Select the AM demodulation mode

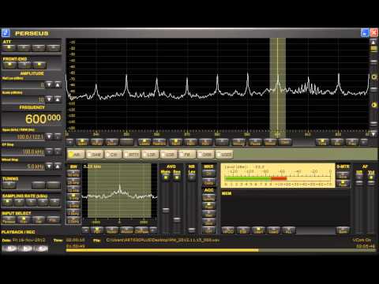(x=76, y=155)
